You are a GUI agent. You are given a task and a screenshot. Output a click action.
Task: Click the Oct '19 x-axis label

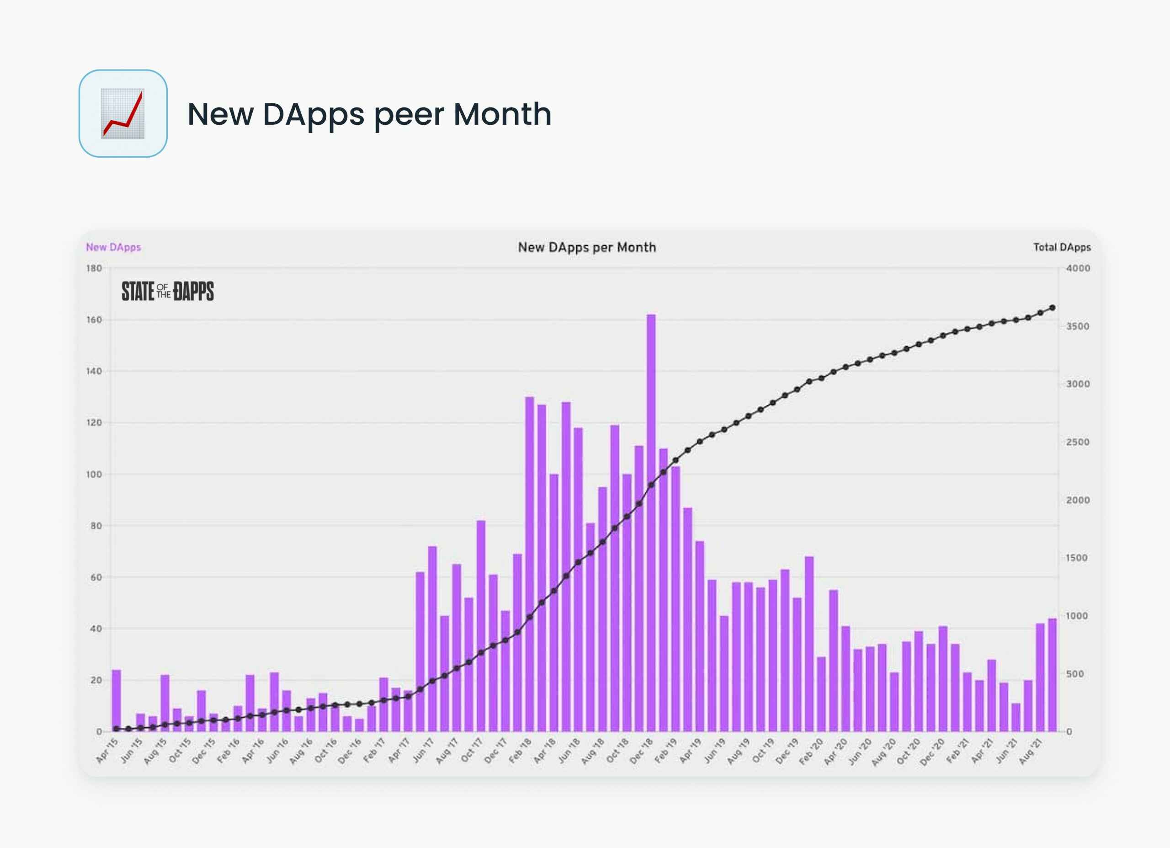(764, 751)
